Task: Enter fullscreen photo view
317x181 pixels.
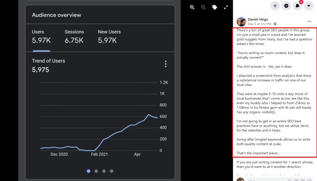Action: pyautogui.click(x=226, y=7)
